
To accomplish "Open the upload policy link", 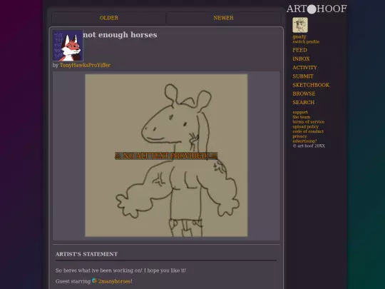I will 305,126.
